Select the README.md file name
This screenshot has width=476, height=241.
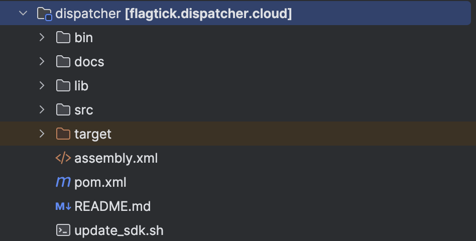pyautogui.click(x=112, y=206)
